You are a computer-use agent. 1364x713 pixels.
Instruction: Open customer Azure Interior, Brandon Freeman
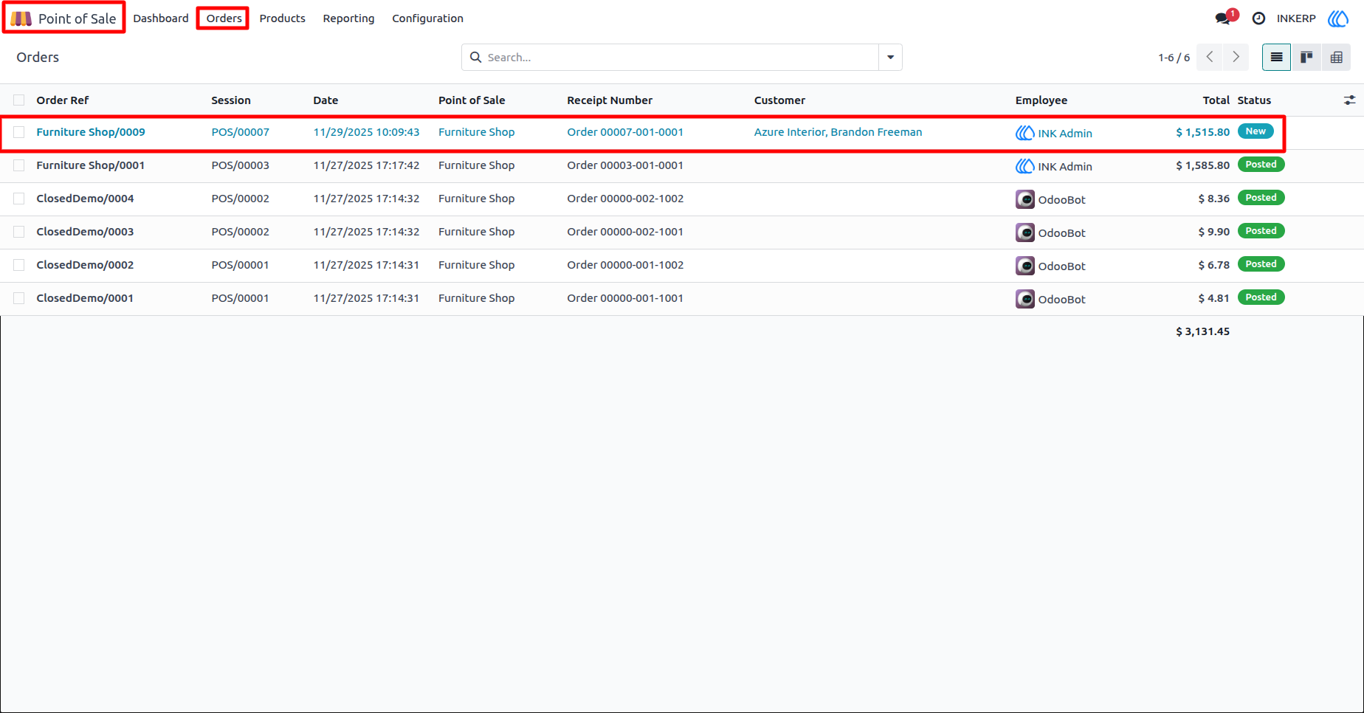tap(838, 132)
